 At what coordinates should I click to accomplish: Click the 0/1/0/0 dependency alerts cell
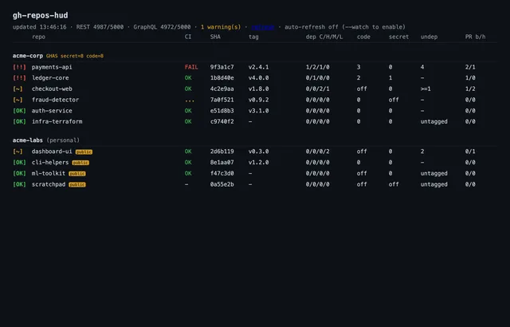pos(317,78)
